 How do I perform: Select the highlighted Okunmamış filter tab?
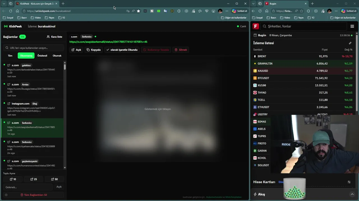point(26,56)
